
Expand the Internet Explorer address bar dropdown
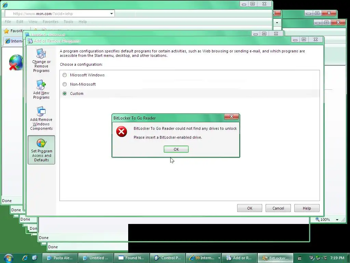coord(111,14)
